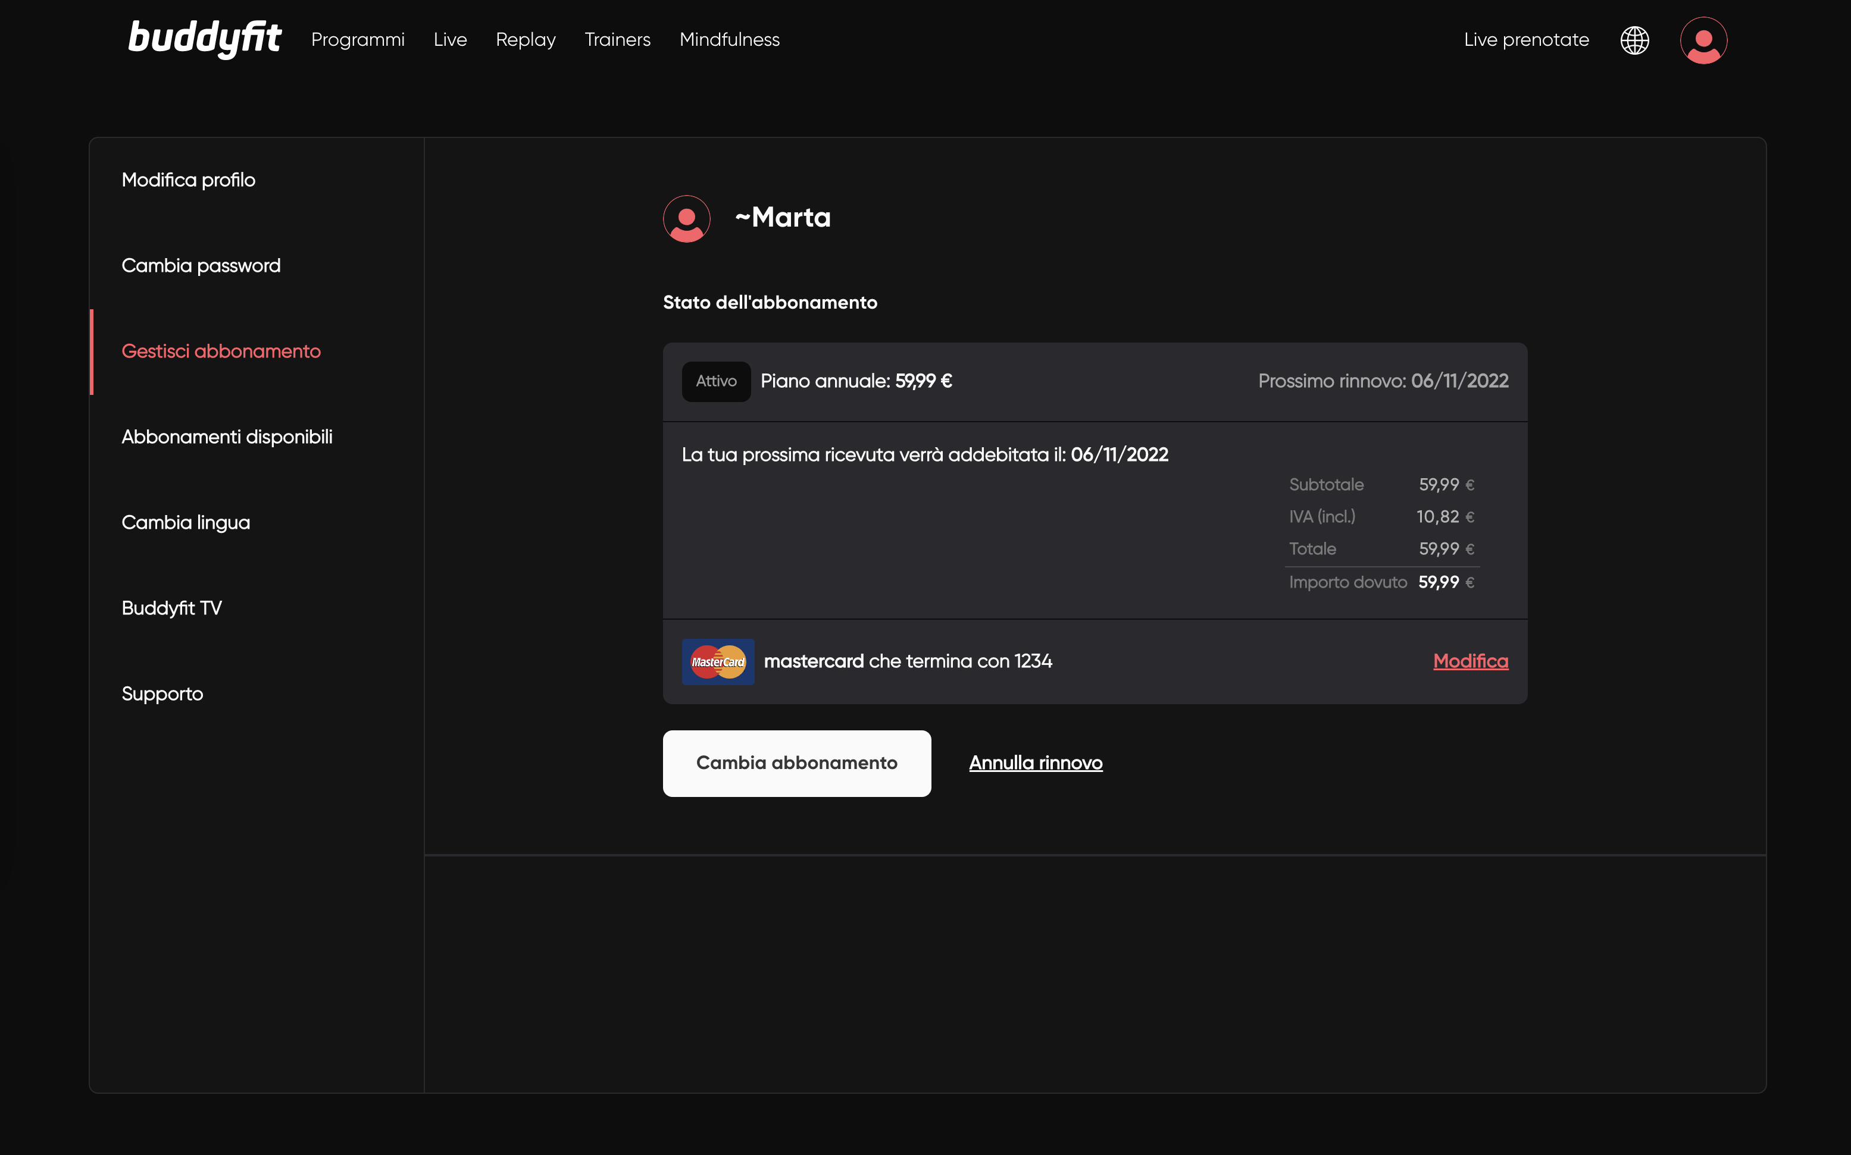Click the Modifica payment method link
1851x1155 pixels.
tap(1471, 661)
